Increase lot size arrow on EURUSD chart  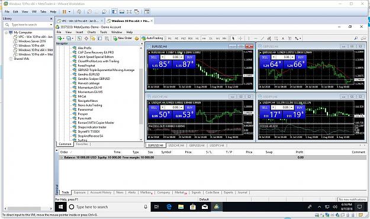click(x=182, y=57)
